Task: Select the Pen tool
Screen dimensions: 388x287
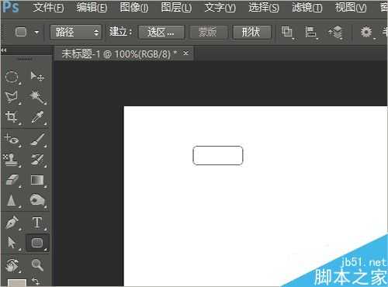Action: coord(12,223)
